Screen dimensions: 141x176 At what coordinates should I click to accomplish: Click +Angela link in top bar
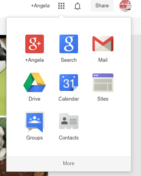click(x=40, y=6)
